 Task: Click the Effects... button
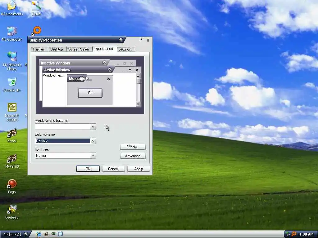click(x=133, y=147)
